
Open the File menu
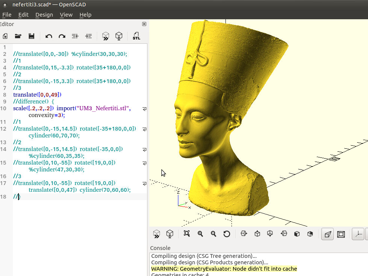(x=7, y=15)
